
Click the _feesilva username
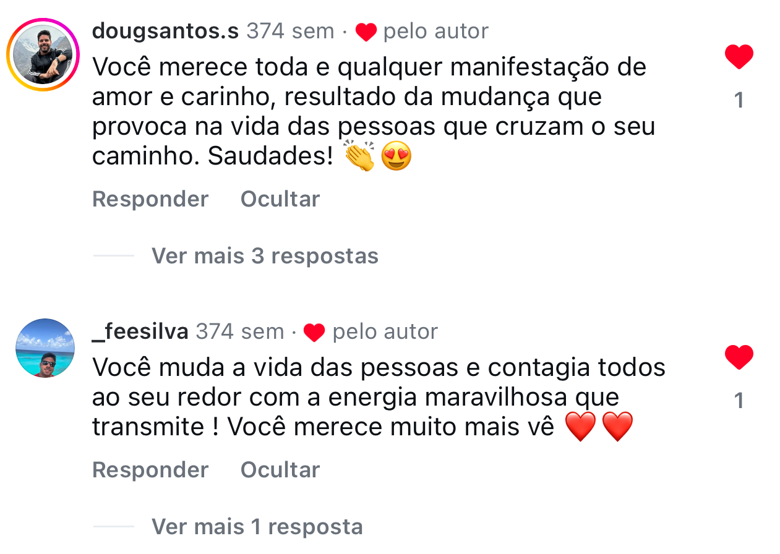click(x=140, y=332)
